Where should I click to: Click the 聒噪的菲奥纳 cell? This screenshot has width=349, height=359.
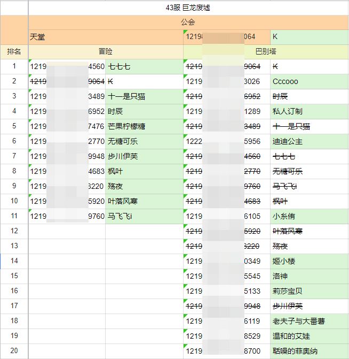click(x=309, y=352)
